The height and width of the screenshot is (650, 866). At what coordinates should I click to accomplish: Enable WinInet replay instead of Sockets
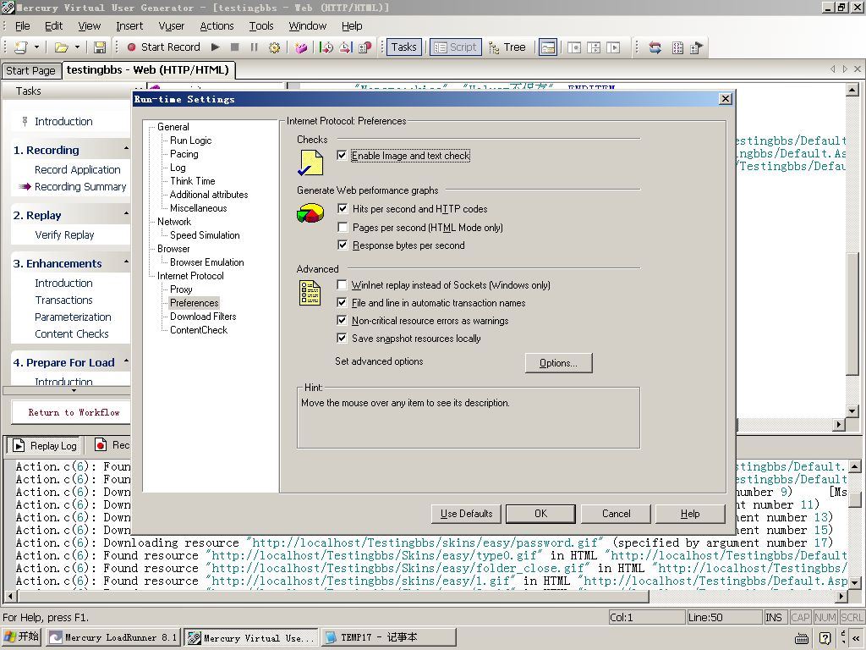click(342, 284)
